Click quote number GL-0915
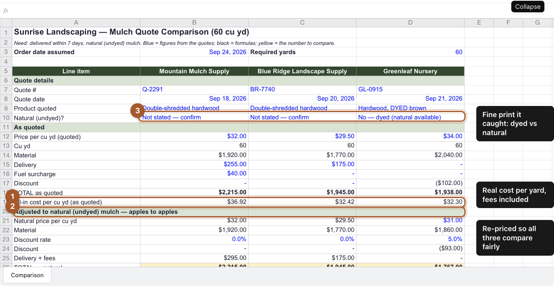Viewport: 554px width, 286px height. pos(410,89)
